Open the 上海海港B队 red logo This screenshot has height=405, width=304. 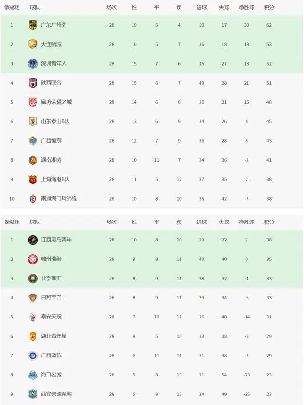click(33, 180)
